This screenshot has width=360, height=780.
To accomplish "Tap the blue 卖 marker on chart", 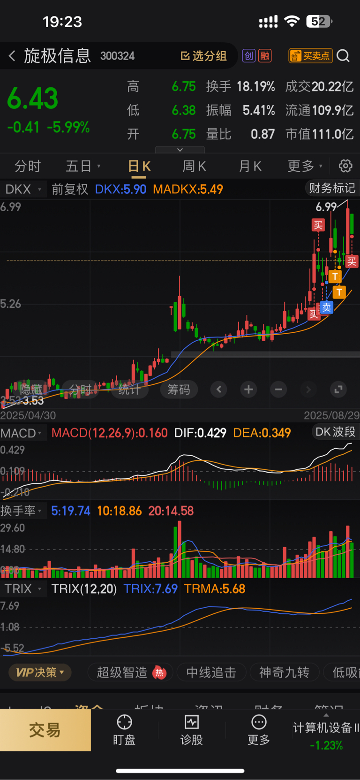I will (327, 307).
